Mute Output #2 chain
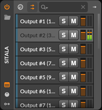 (74, 35)
